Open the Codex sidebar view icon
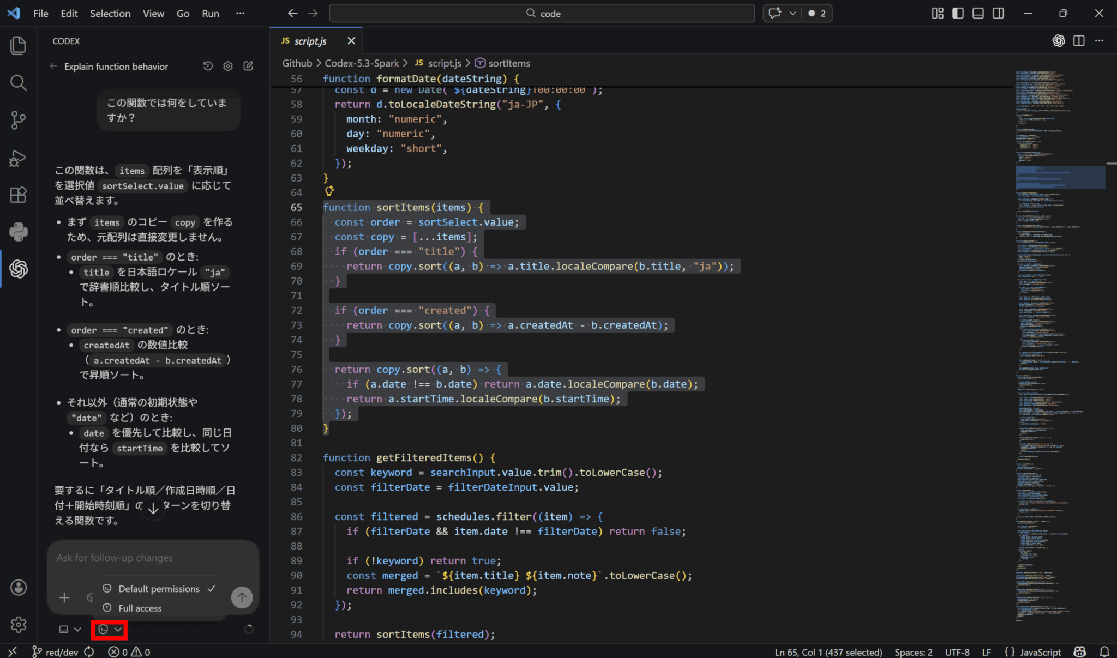 [19, 269]
